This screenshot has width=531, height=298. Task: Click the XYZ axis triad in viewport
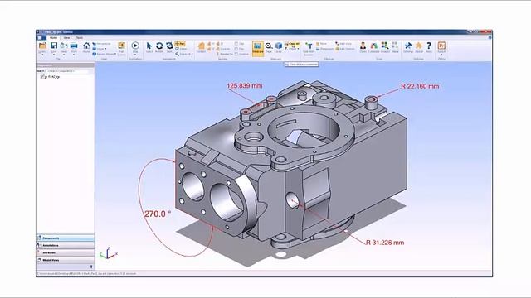point(109,253)
